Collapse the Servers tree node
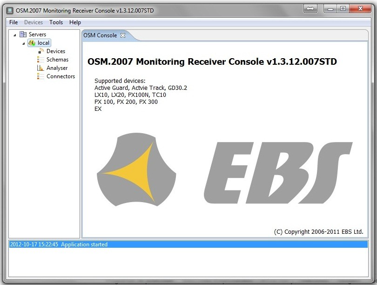 pos(15,35)
